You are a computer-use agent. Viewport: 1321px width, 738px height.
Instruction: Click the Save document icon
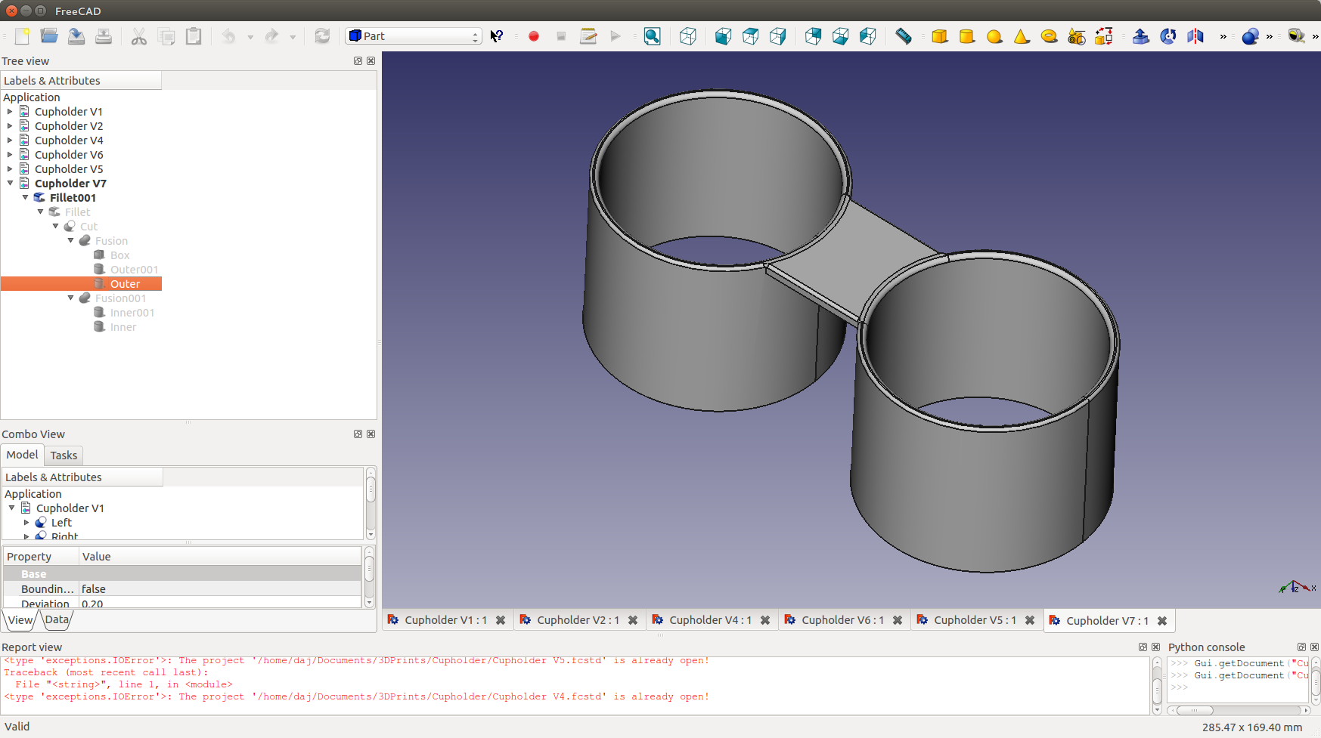76,36
